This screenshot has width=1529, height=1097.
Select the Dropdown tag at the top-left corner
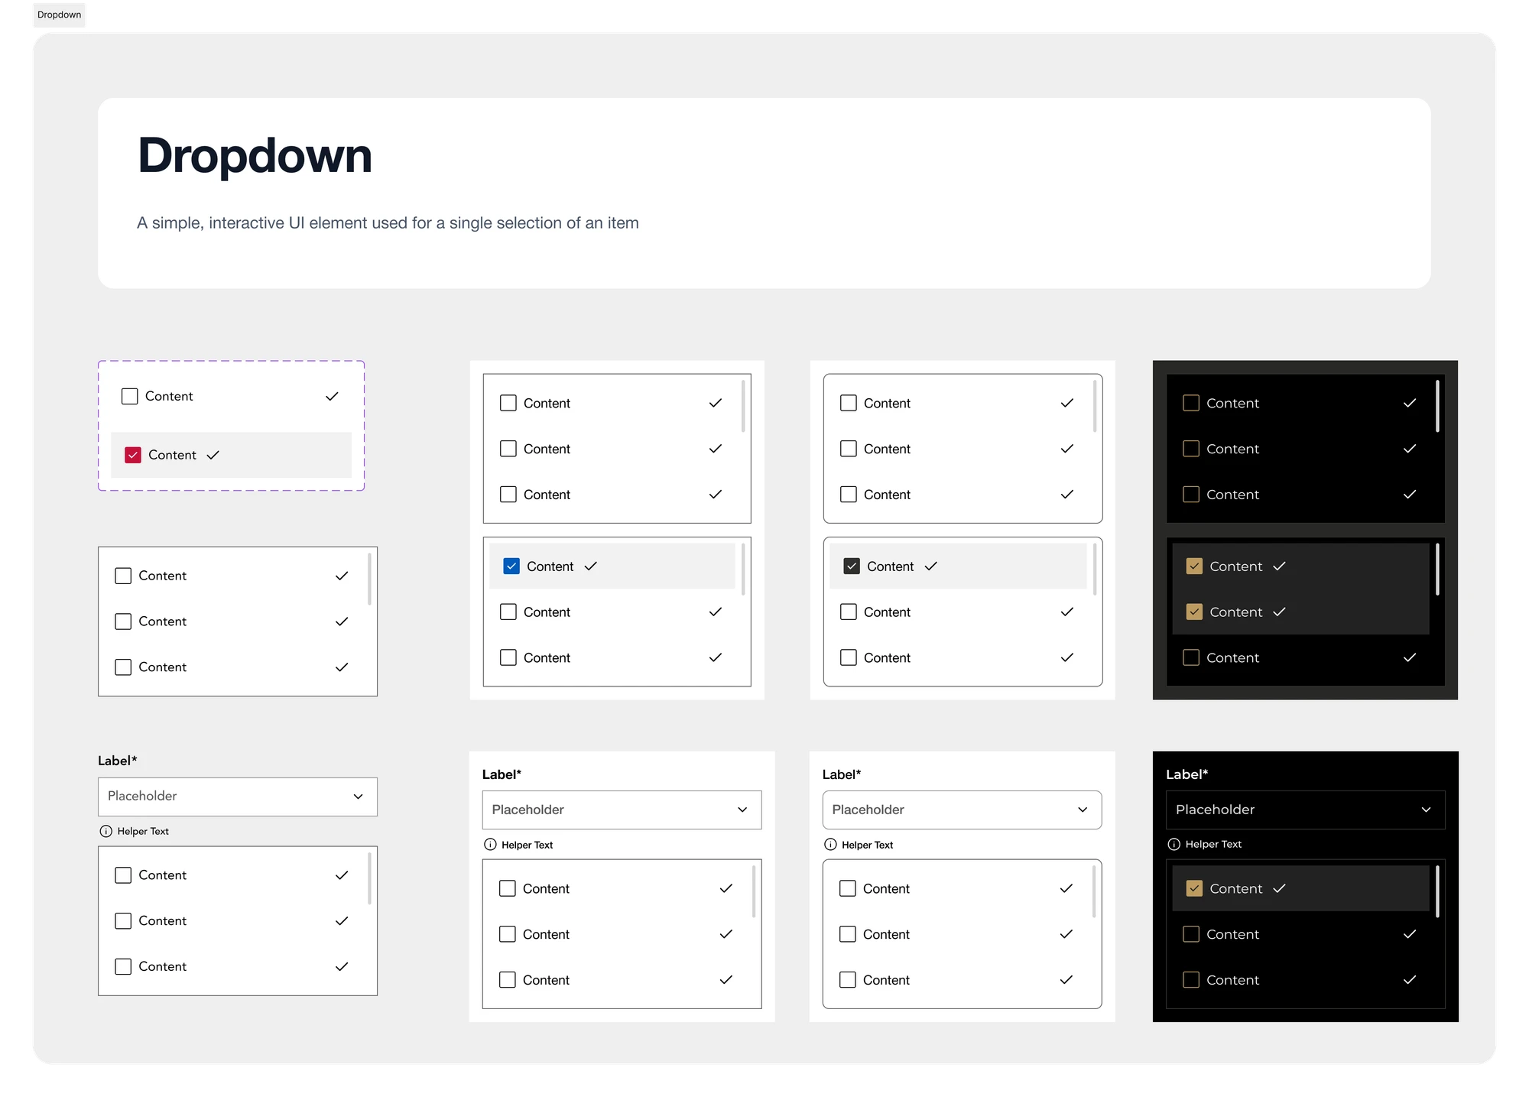tap(59, 15)
